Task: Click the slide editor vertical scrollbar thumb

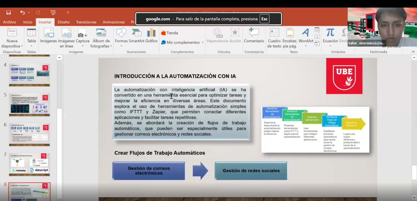Action: [x=414, y=172]
